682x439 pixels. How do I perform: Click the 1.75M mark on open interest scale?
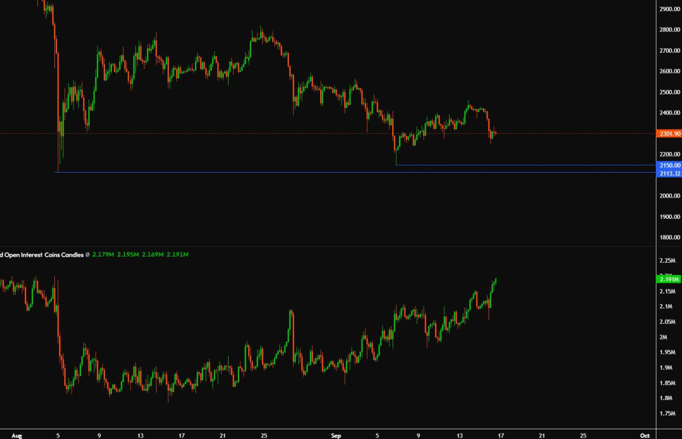(668, 413)
